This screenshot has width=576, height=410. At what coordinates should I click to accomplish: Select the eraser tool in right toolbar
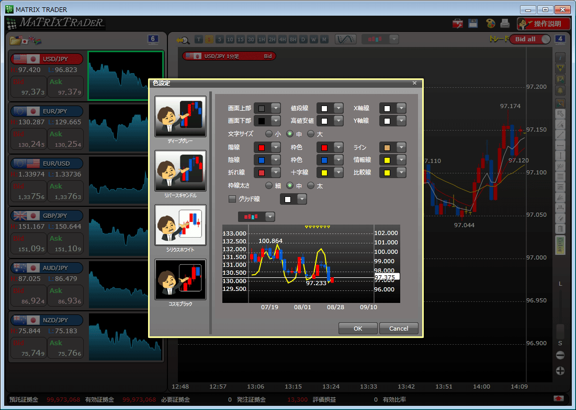(560, 218)
